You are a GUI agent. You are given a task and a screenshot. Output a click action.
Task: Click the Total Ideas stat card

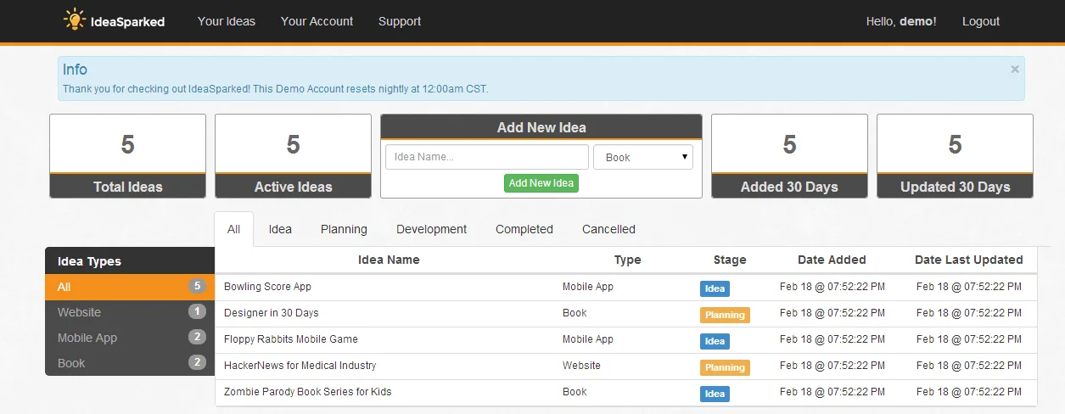(127, 156)
